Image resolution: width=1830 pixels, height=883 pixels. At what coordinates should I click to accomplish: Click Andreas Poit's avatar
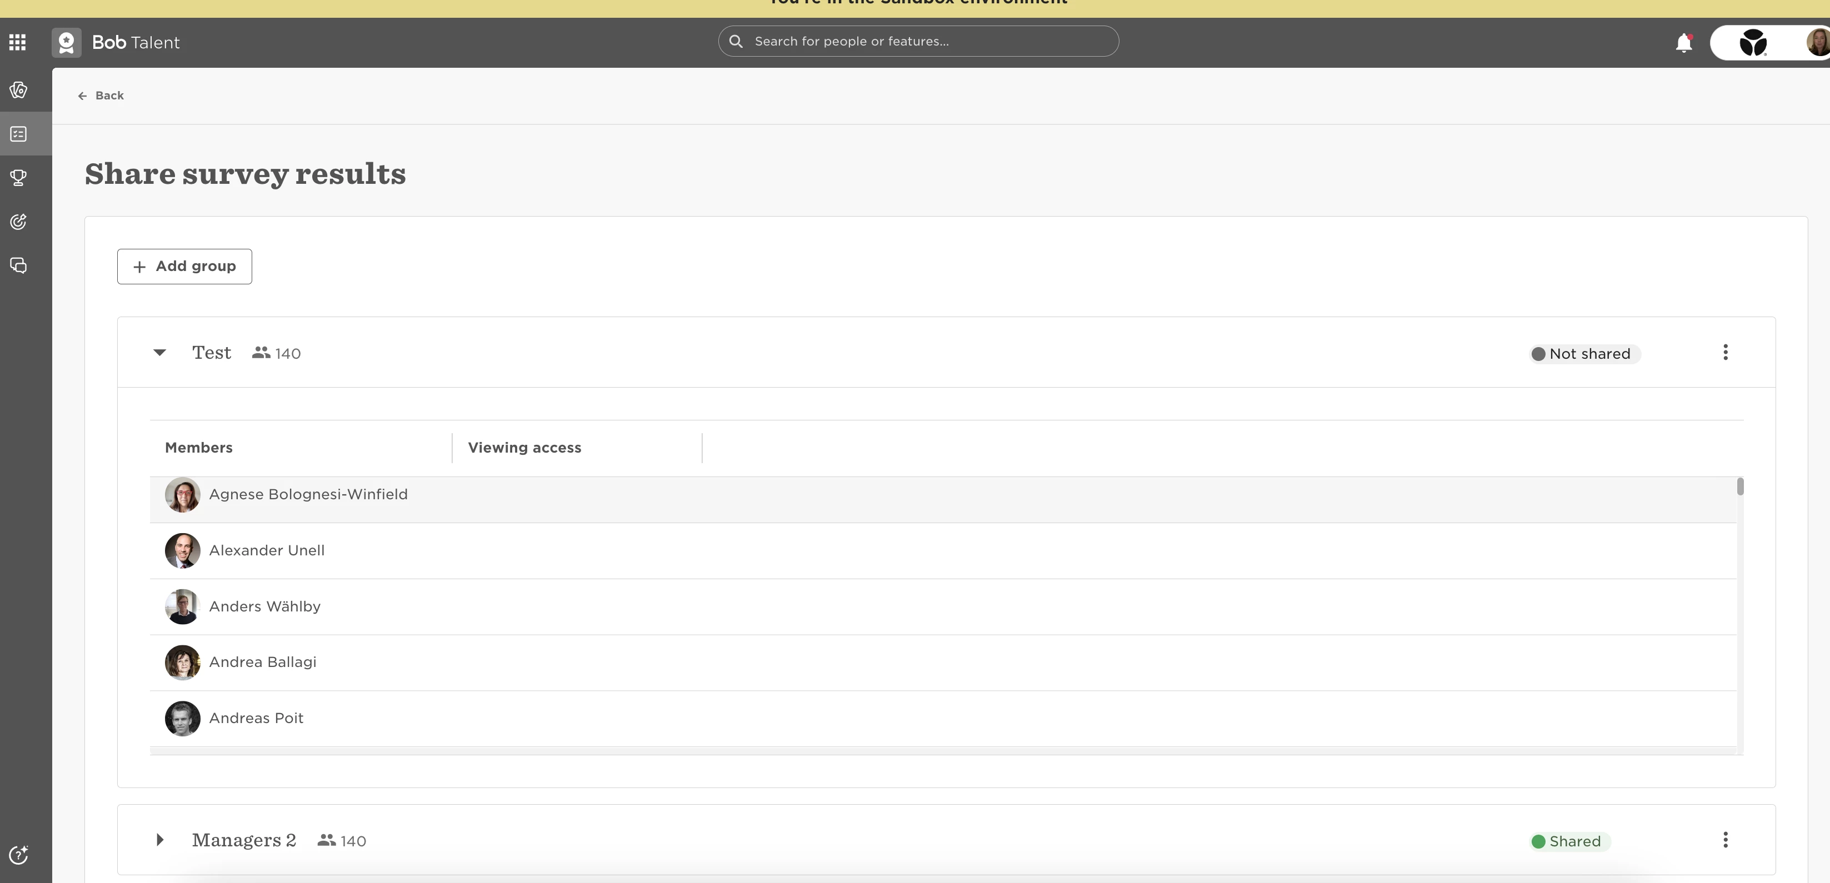point(183,718)
